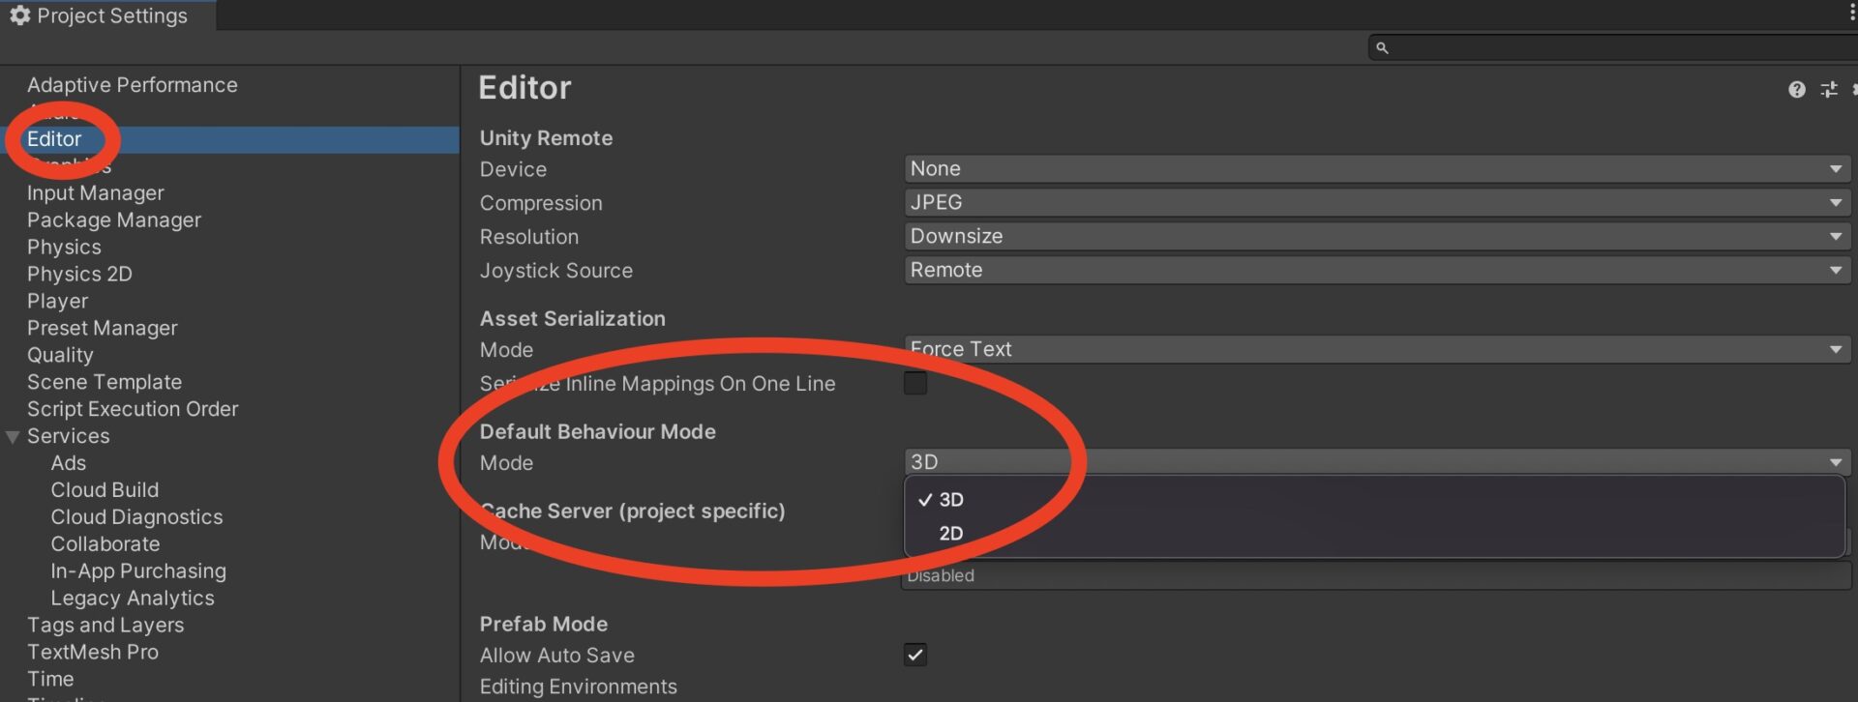Open the Editor help documentation icon
This screenshot has height=702, width=1858.
point(1796,90)
